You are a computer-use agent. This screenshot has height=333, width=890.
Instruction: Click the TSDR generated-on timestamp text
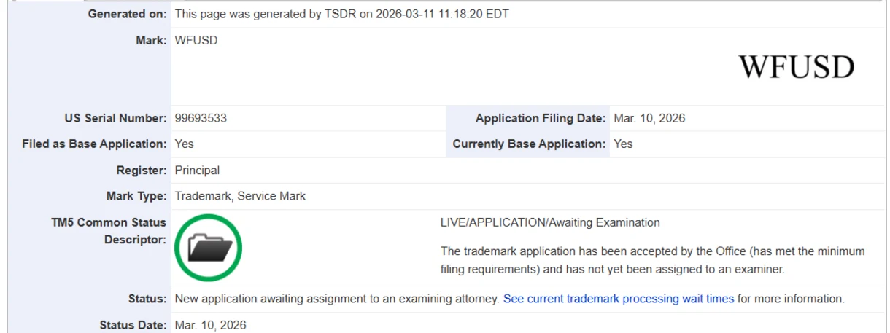(341, 14)
